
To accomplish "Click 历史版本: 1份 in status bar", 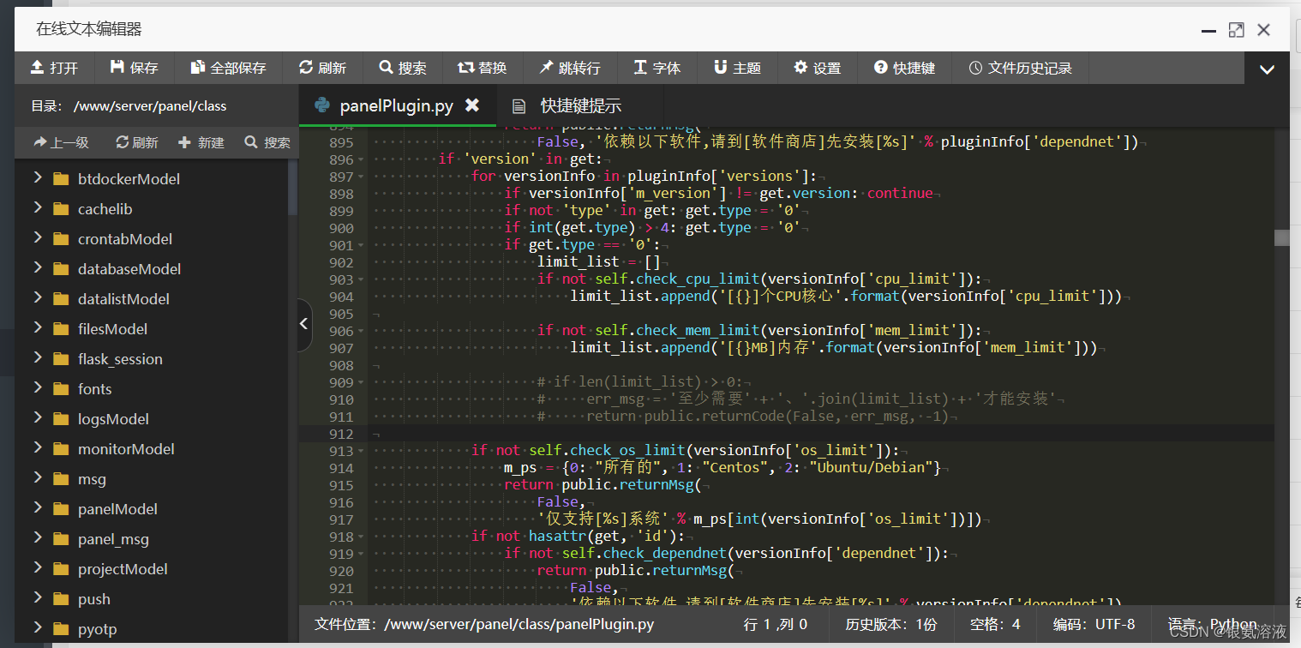I will tap(890, 624).
